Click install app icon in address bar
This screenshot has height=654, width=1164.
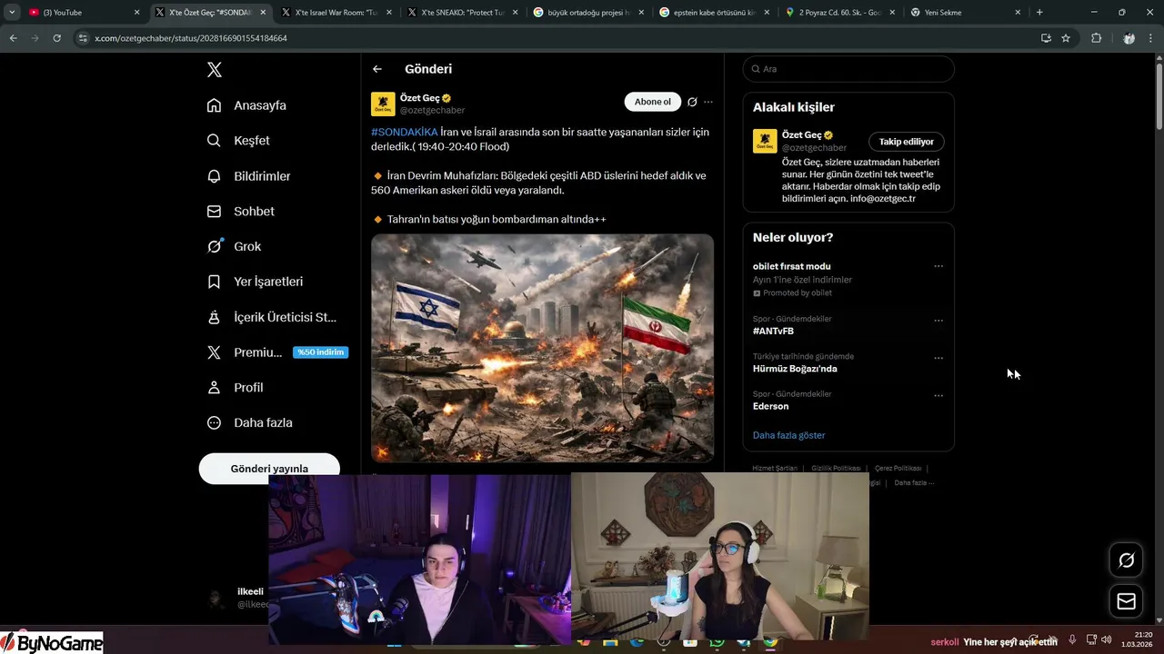tap(1046, 38)
